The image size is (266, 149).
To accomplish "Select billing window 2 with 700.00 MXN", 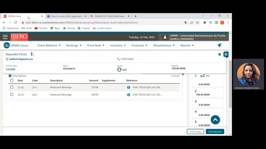I will point(207,93).
